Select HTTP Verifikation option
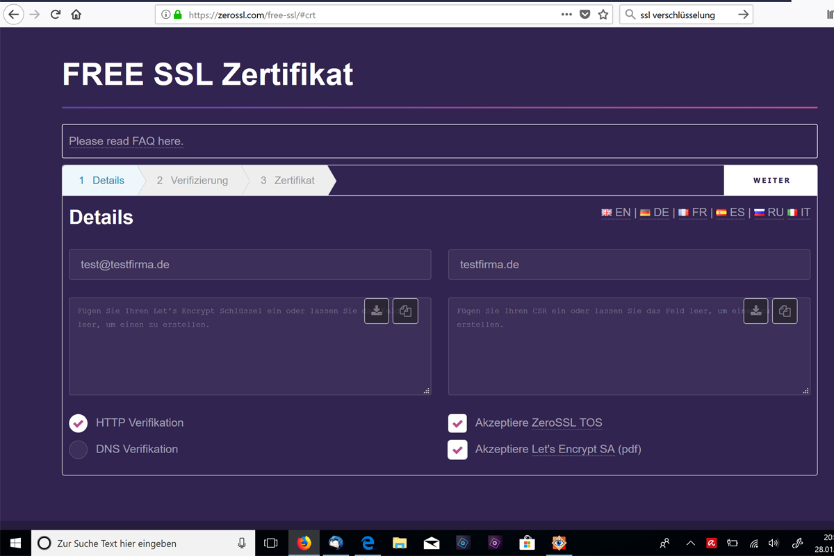834x556 pixels. (79, 423)
